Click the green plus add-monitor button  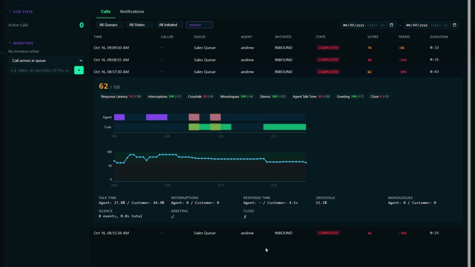[79, 70]
